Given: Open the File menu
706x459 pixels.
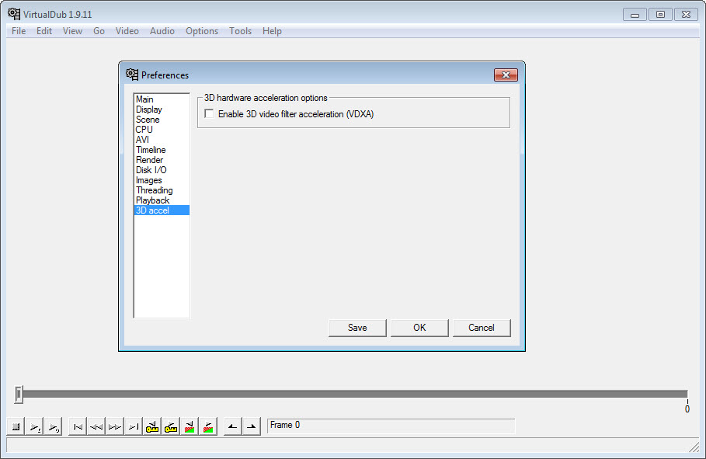Looking at the screenshot, I should coord(19,31).
